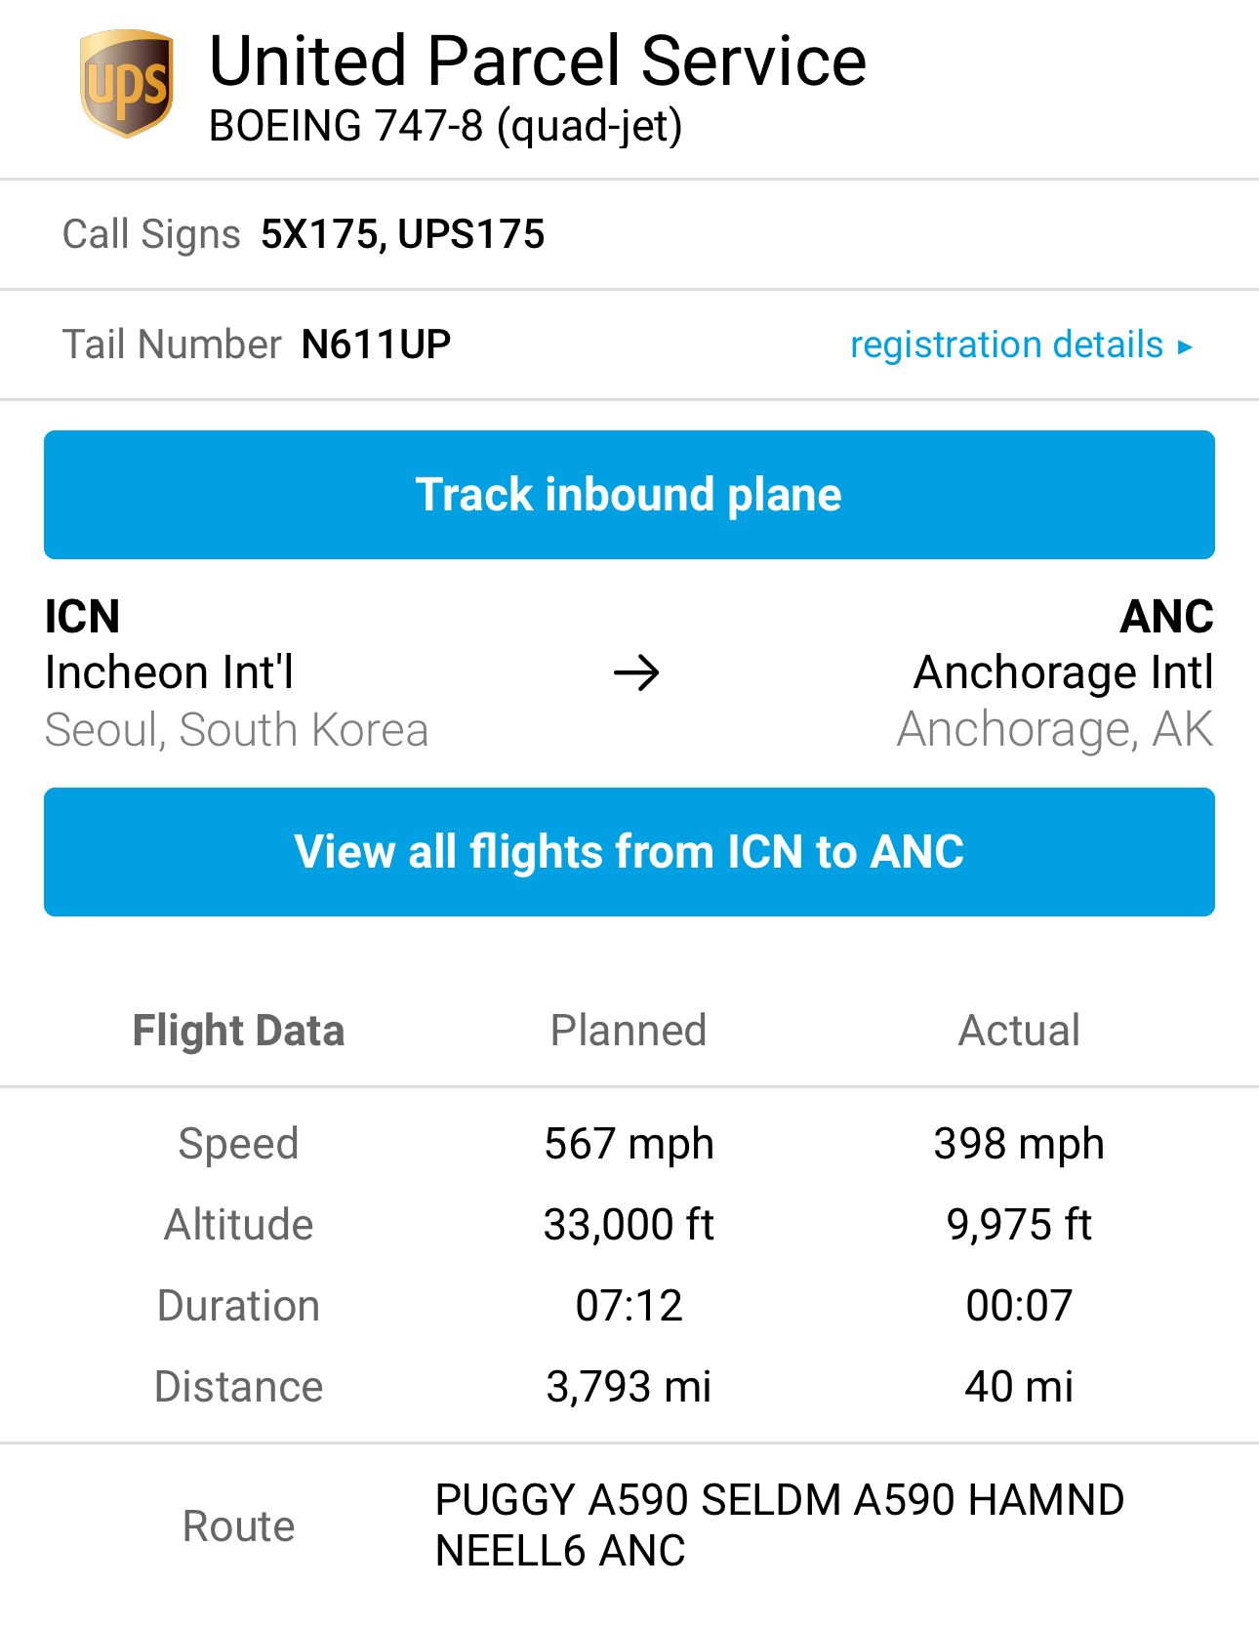Click the Flight Data table heading

tap(238, 1031)
